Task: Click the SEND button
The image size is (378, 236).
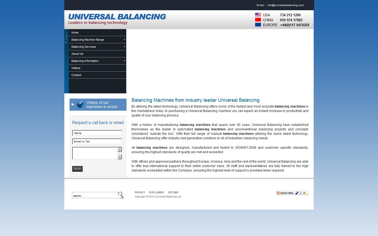Action: 77,169
